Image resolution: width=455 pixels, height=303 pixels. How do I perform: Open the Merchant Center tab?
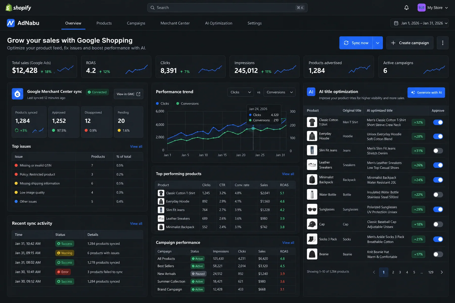(175, 23)
